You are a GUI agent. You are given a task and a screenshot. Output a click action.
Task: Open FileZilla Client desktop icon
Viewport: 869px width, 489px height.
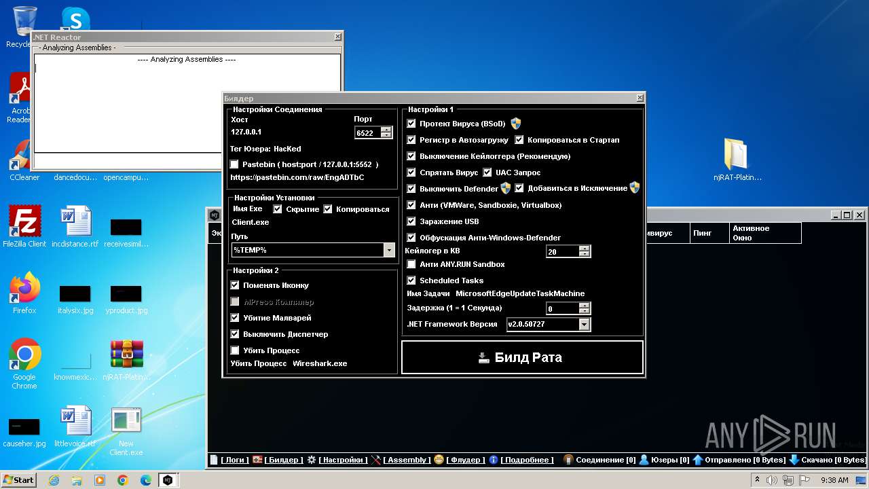pos(24,226)
